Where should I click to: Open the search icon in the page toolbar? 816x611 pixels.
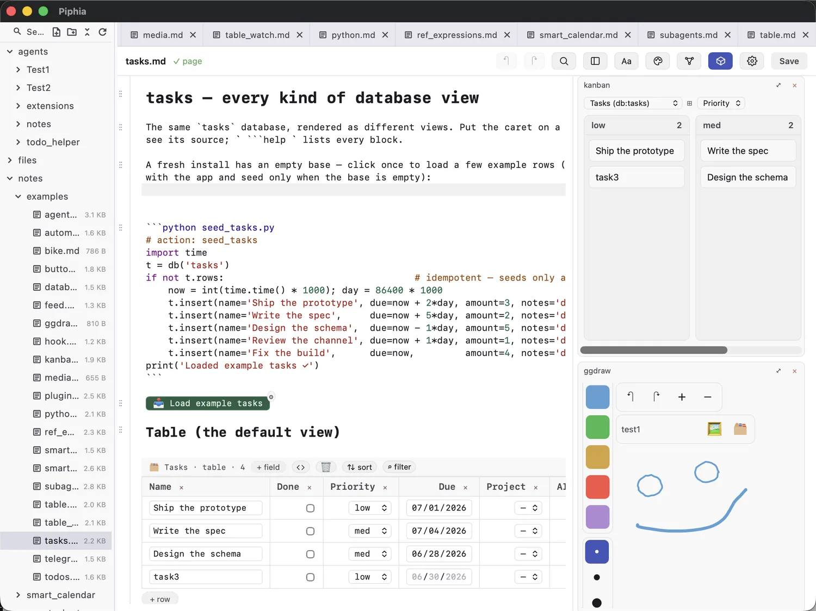(564, 61)
